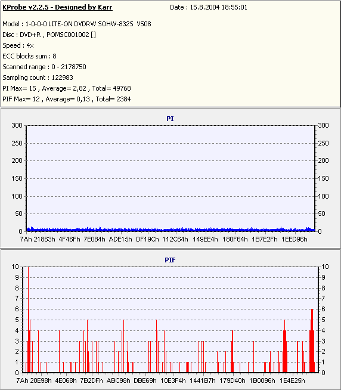The height and width of the screenshot is (390, 341).
Task: Click the Date 15.8.2004 18:55:01 text
Action: 209,7
